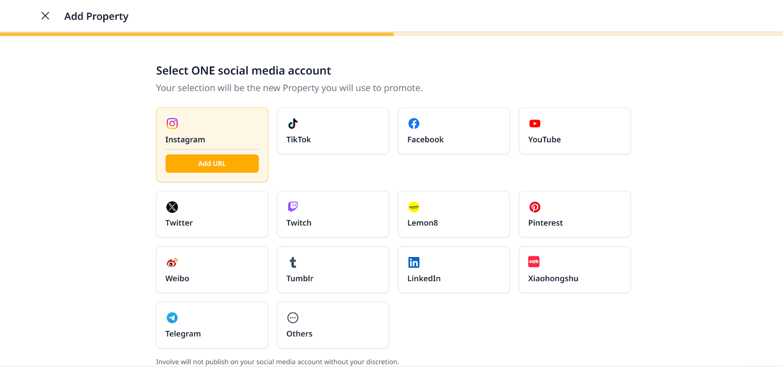The width and height of the screenshot is (783, 367).
Task: Click the Telegram paper plane icon
Action: pos(172,318)
